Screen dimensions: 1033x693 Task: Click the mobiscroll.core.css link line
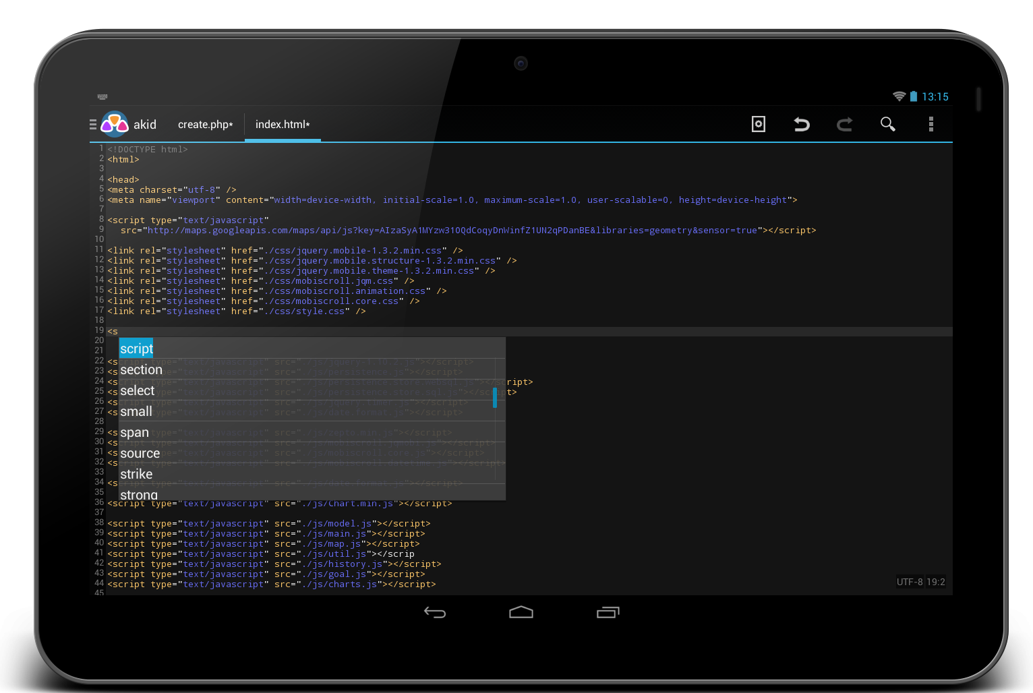tap(264, 301)
